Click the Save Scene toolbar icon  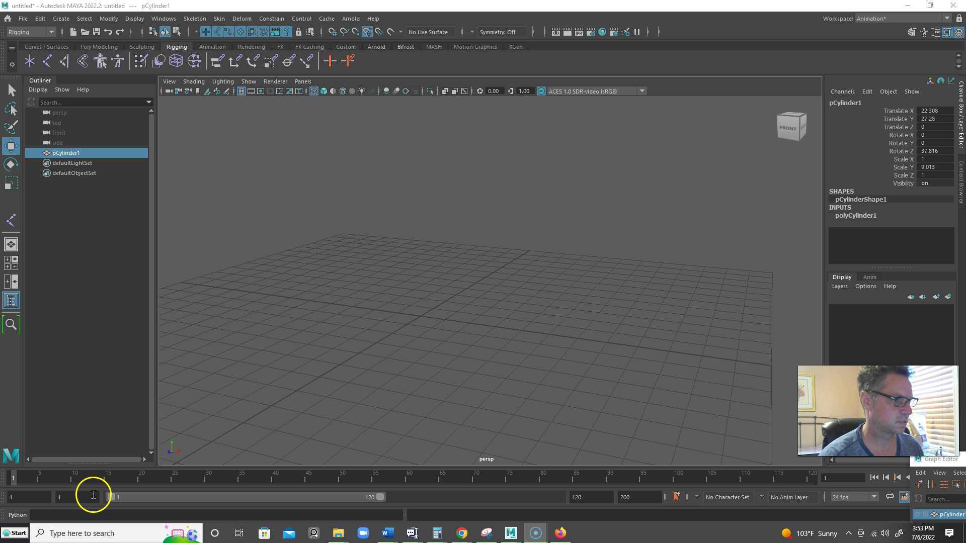(x=97, y=32)
